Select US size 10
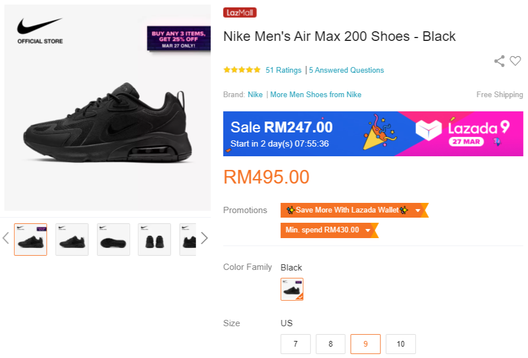Screen dimensions: 528x358 tap(401, 344)
